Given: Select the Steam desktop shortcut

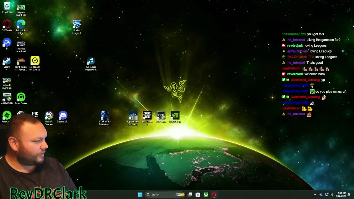Looking at the screenshot, I should (x=7, y=62).
